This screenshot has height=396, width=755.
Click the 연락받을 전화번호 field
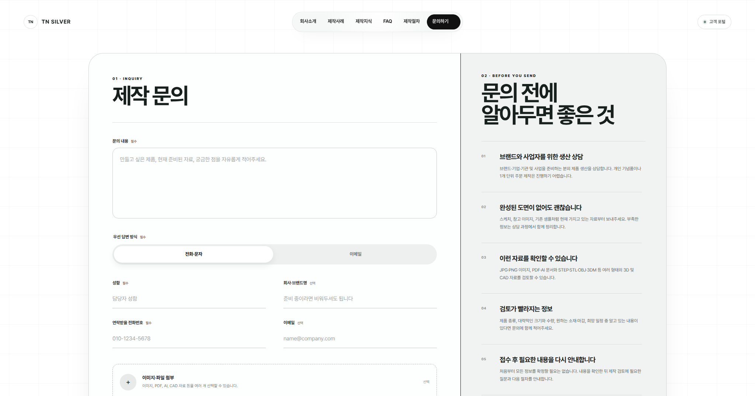coord(189,339)
